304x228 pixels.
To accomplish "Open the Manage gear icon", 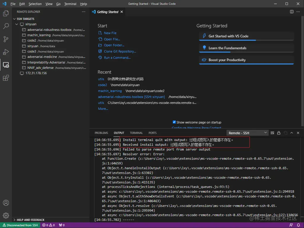I will (6, 216).
